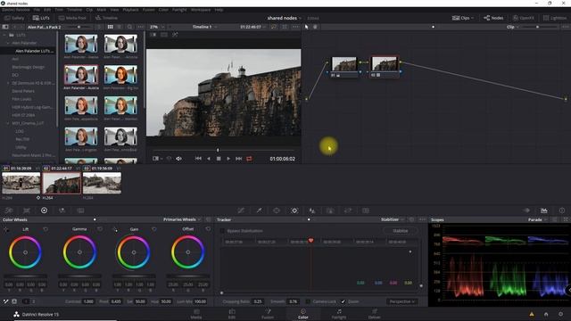Select the Blackmagic Design LUT folder
The height and width of the screenshot is (321, 571).
click(x=29, y=67)
